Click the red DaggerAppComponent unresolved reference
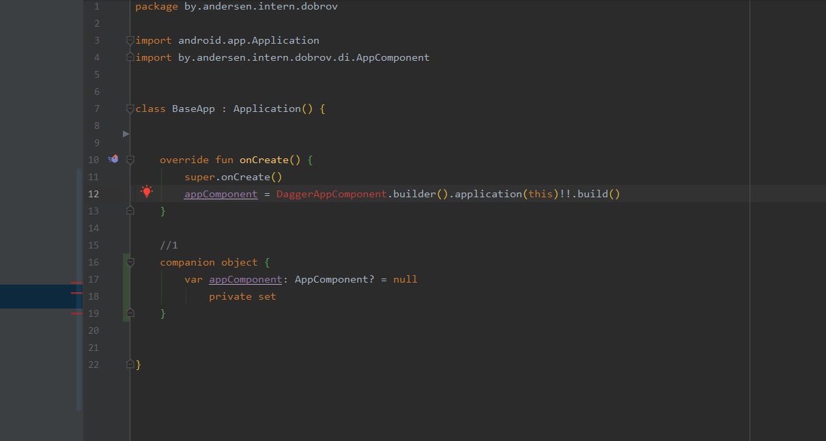Screen dimensions: 826x441 [331, 194]
